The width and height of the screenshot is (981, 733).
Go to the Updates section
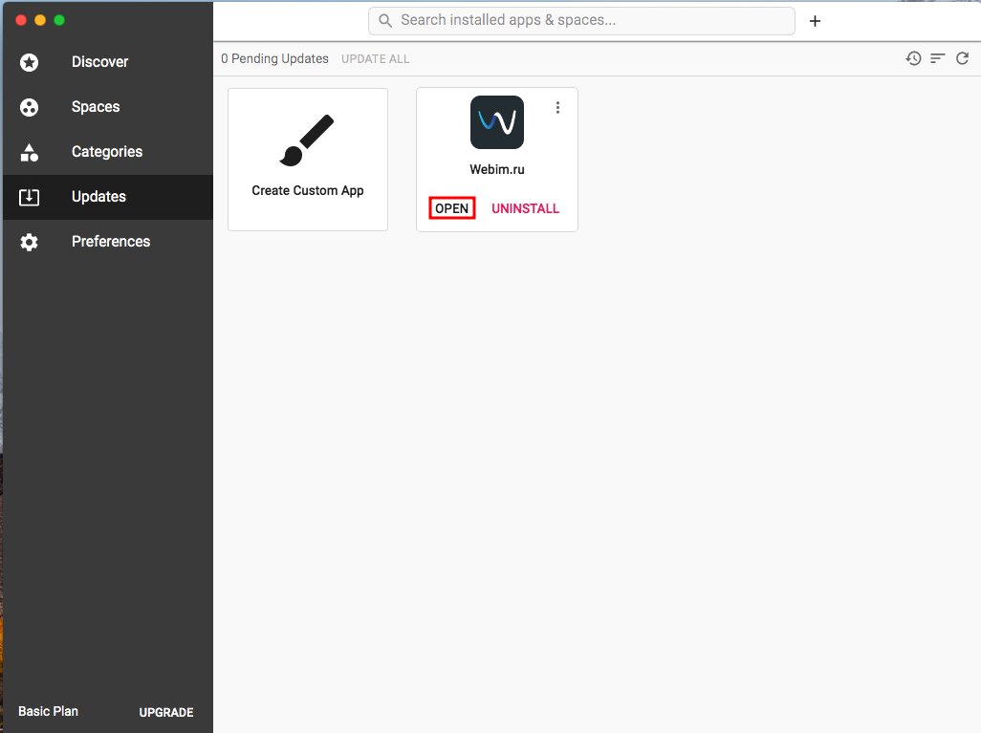(98, 197)
